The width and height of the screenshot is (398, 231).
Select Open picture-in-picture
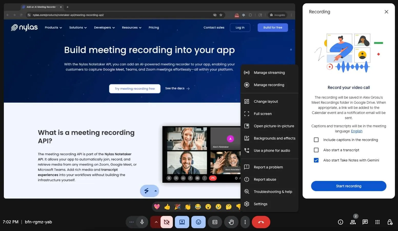(x=269, y=126)
